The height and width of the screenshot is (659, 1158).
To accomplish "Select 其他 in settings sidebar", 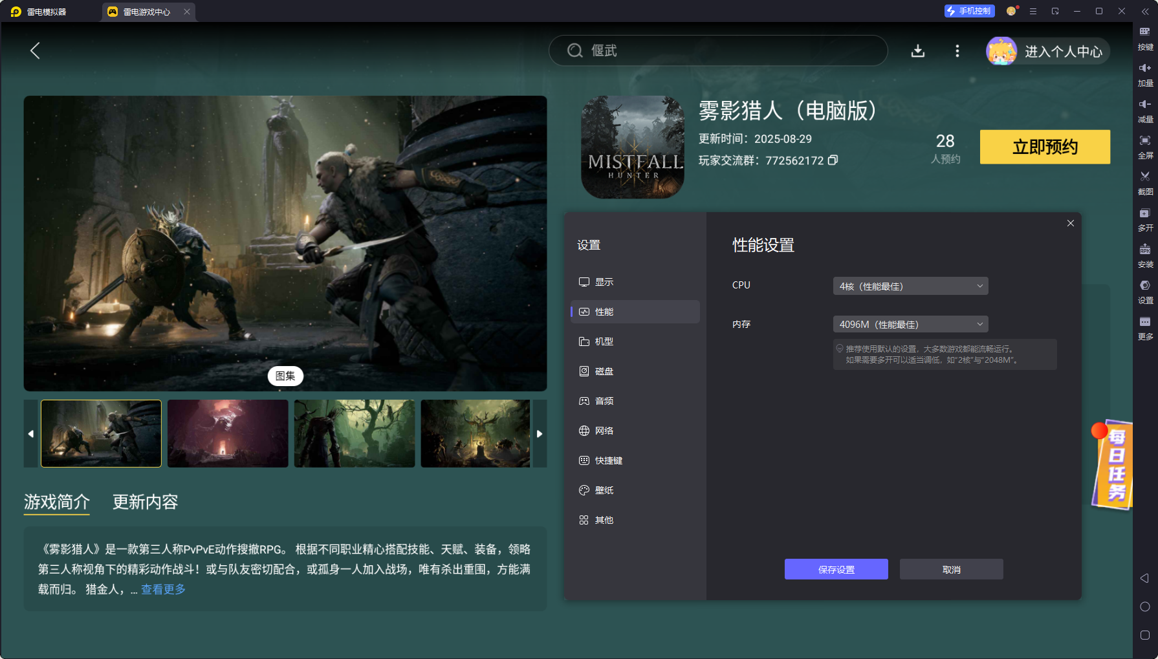I will click(x=635, y=520).
